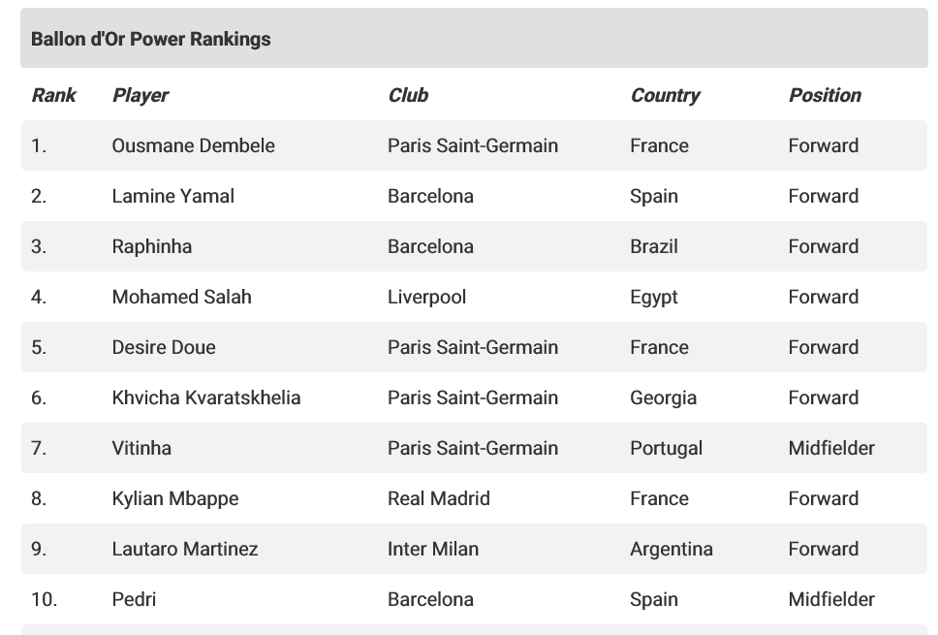The height and width of the screenshot is (635, 938).
Task: Click player name Ousmane Dembele
Action: pos(193,145)
